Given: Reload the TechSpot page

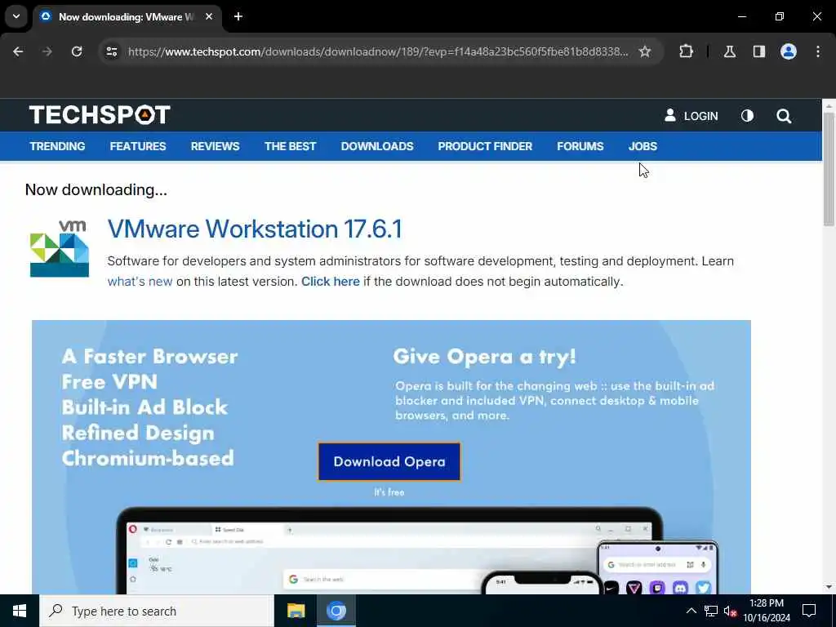Looking at the screenshot, I should tap(77, 51).
